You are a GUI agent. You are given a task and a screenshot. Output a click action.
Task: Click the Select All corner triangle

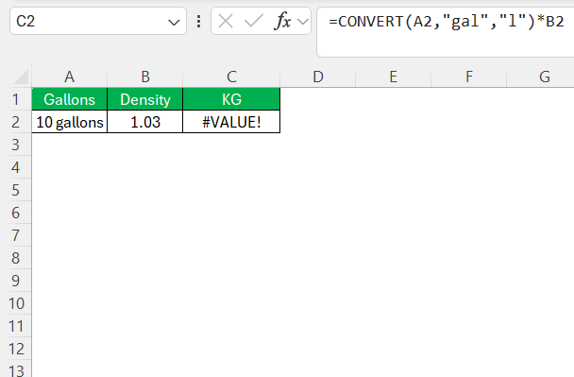(21, 77)
